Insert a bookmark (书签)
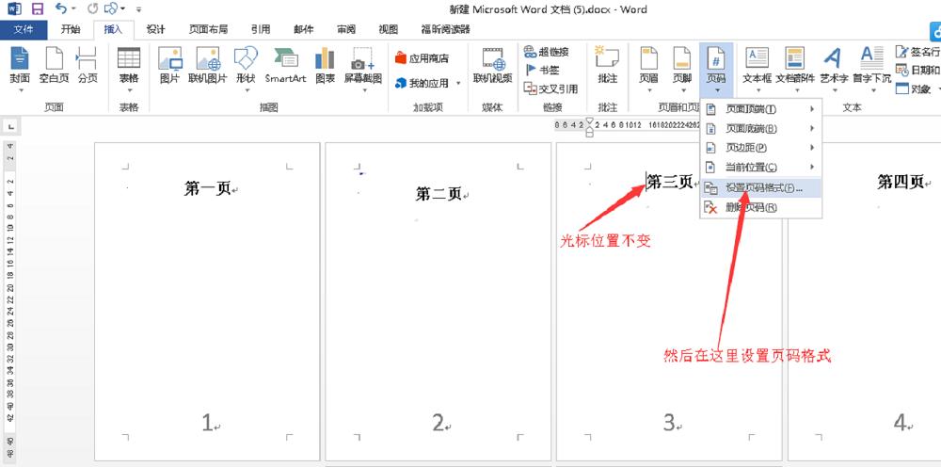The image size is (941, 467). point(542,71)
